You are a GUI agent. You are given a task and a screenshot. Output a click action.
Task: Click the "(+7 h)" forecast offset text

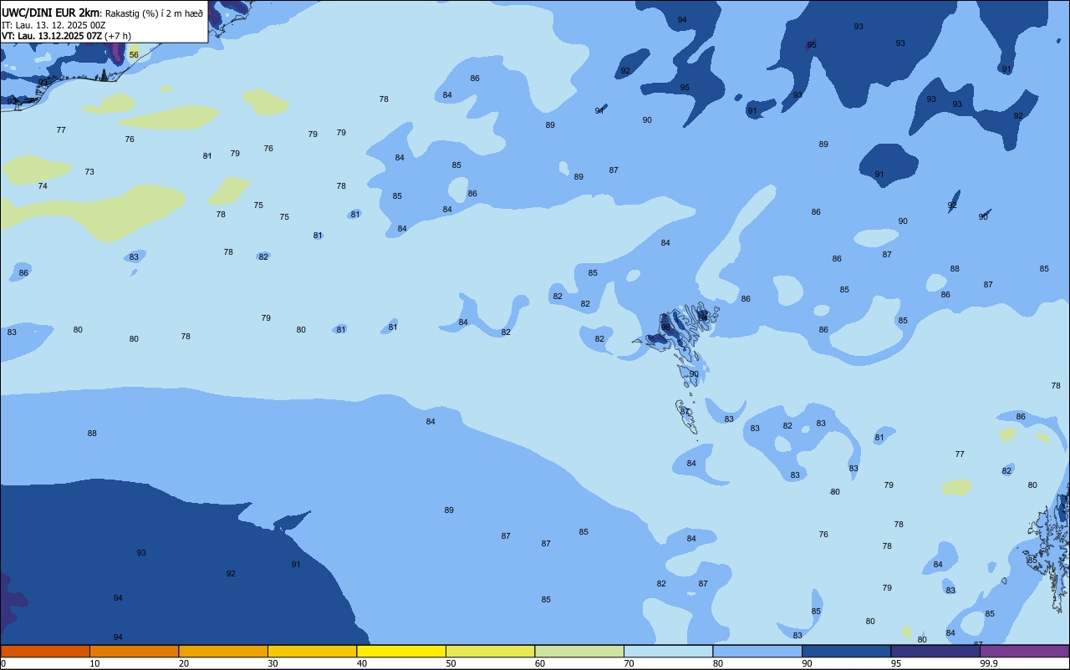119,36
